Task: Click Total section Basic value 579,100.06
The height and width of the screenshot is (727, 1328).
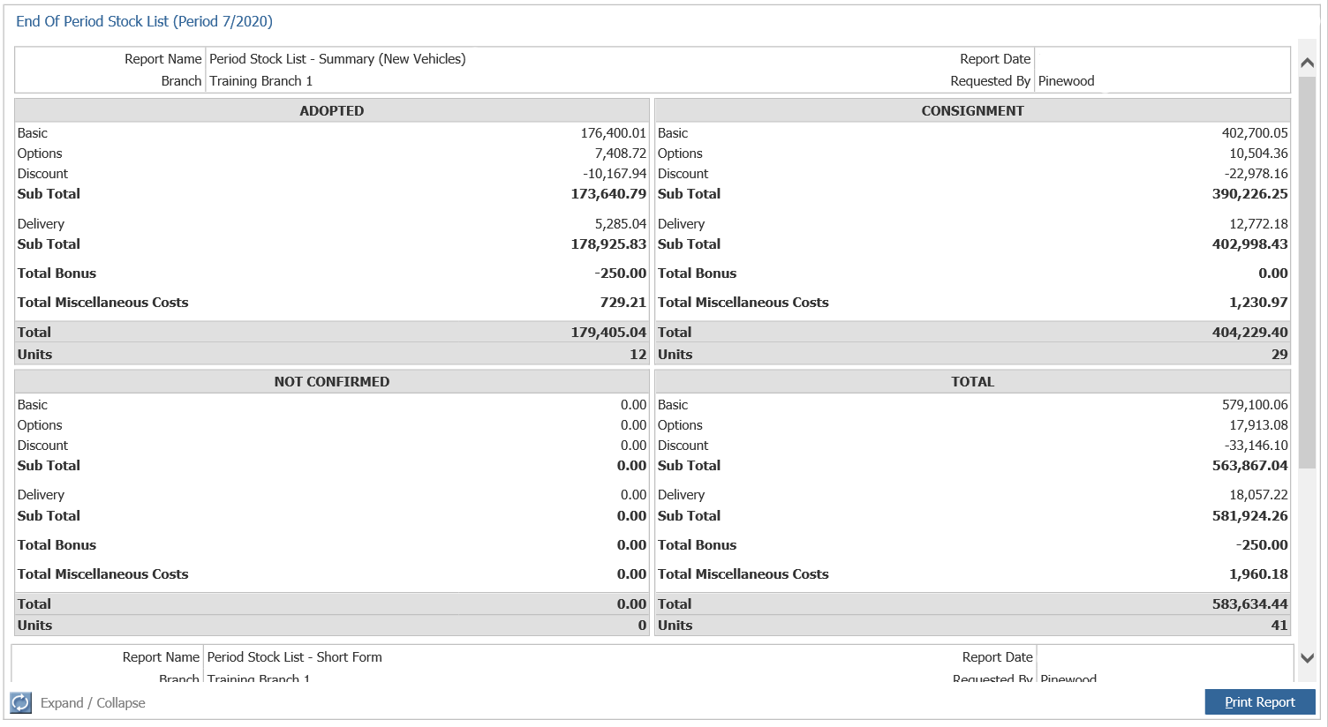Action: click(1255, 405)
